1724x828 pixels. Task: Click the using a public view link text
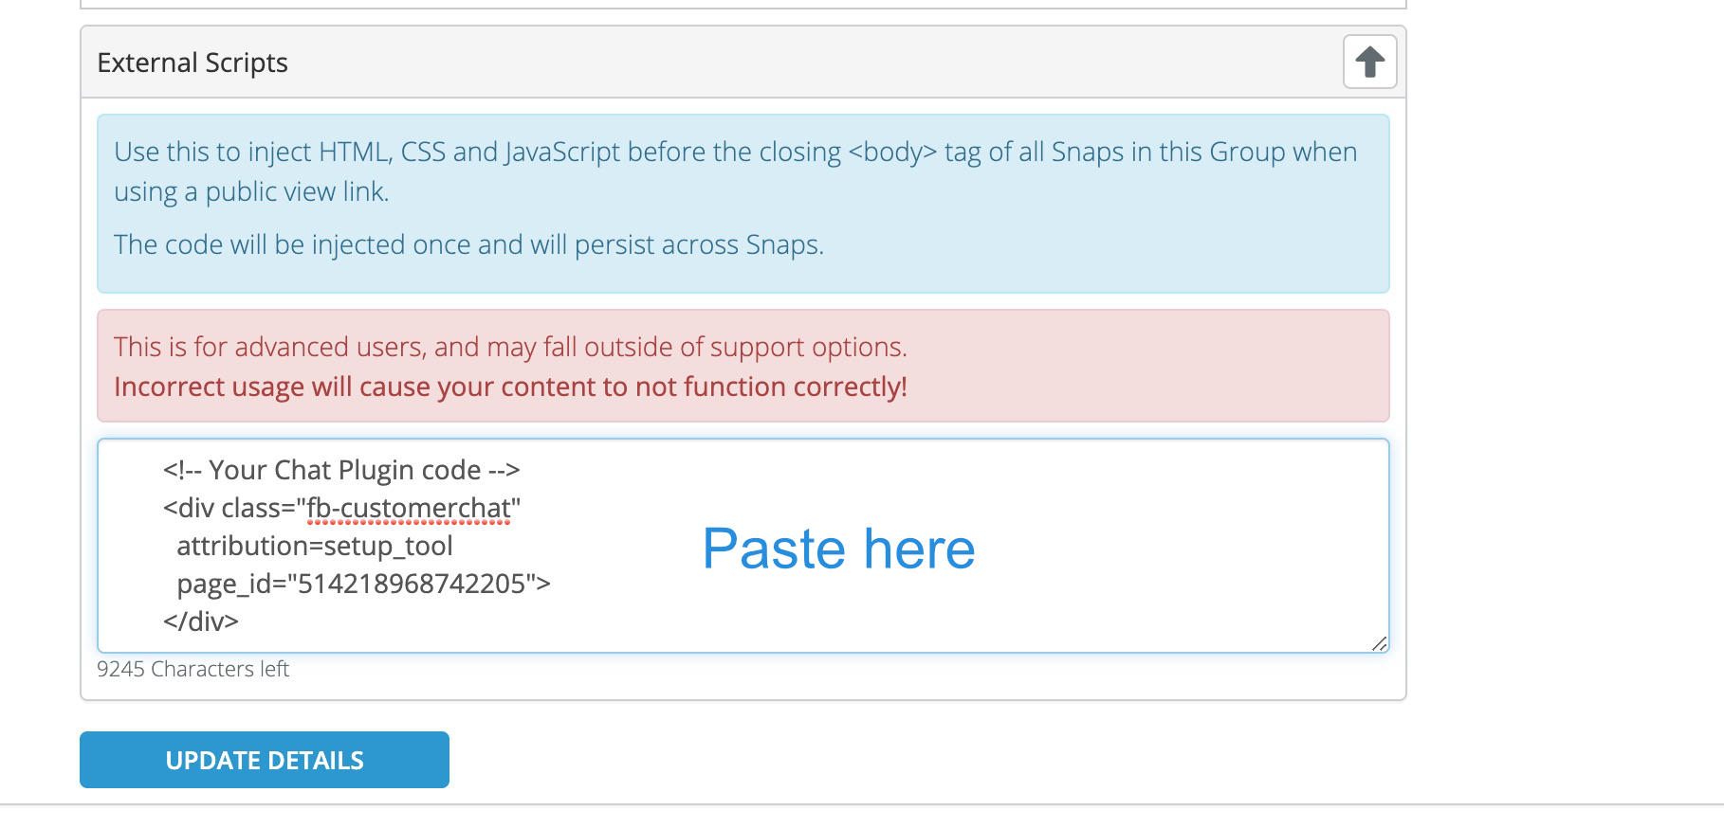[x=251, y=191]
